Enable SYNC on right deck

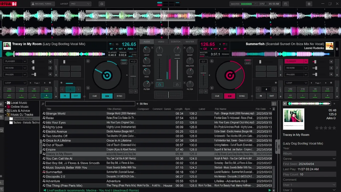[x=242, y=96]
